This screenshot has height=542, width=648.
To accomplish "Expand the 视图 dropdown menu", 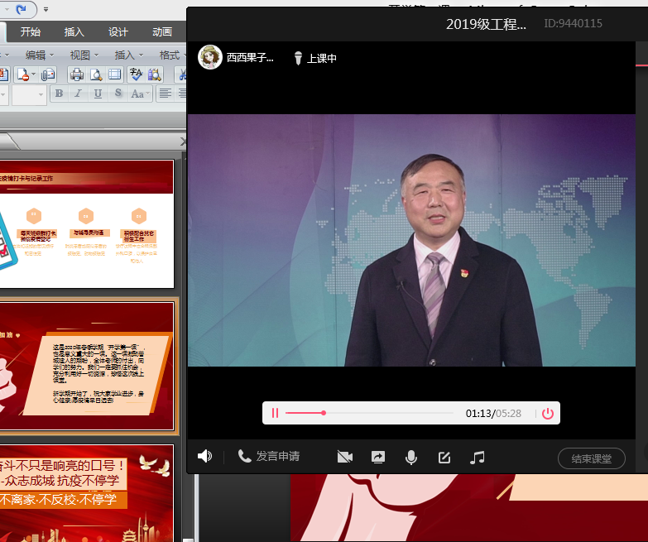I will tap(84, 55).
